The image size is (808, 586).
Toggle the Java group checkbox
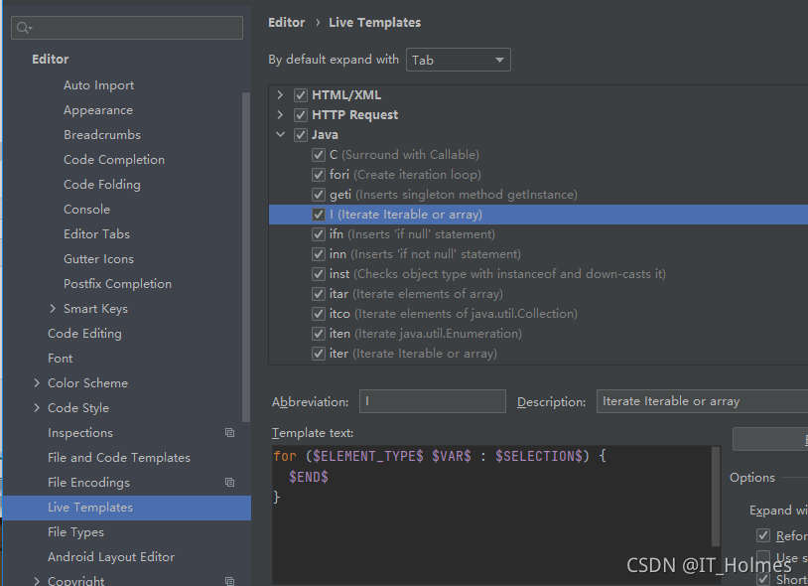301,135
